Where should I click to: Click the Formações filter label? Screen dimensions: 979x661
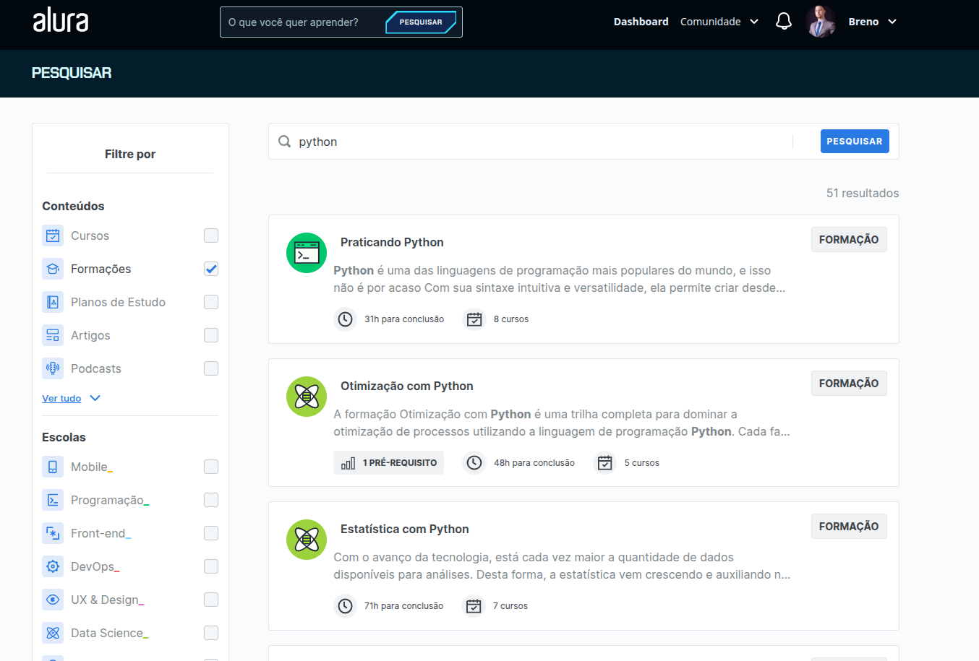click(101, 269)
